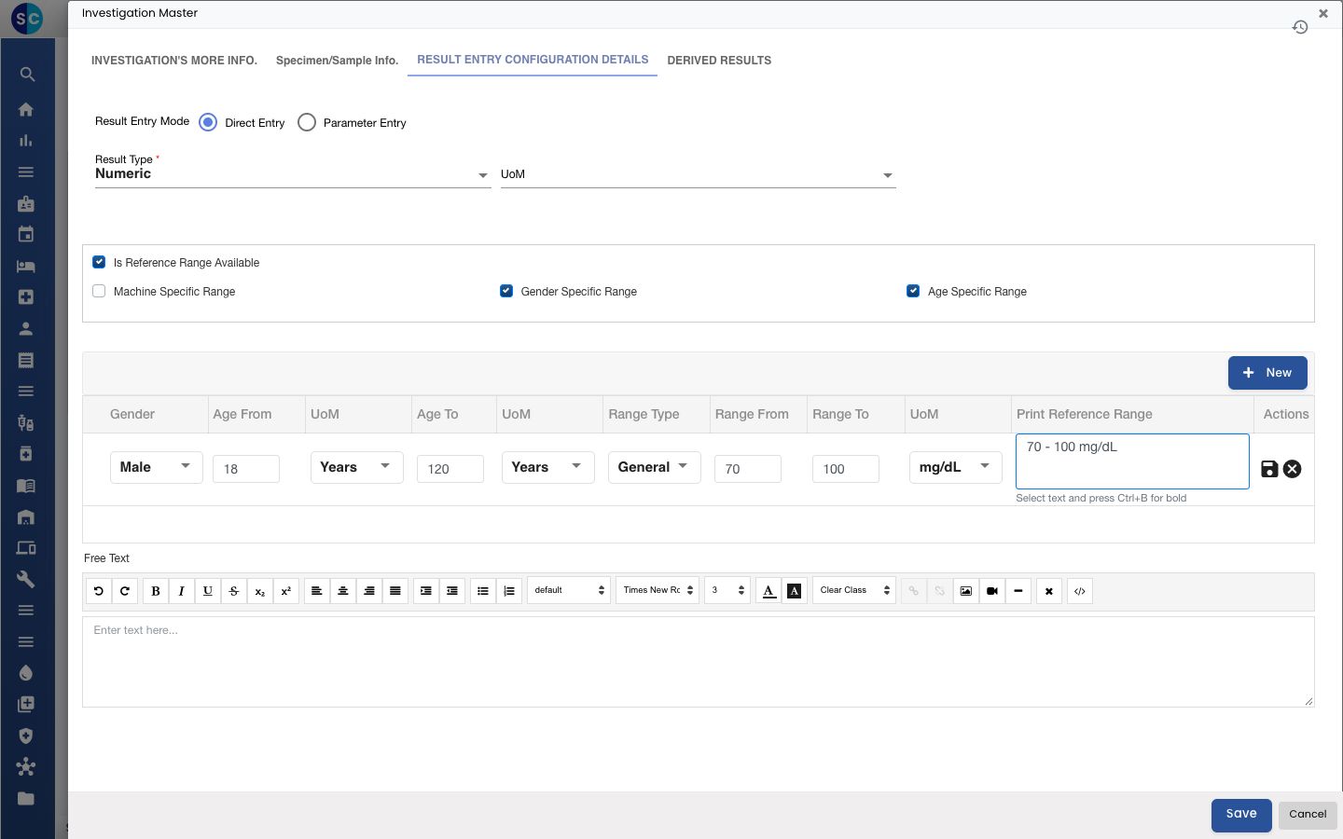1343x839 pixels.
Task: Click Range From field showing 70
Action: (x=748, y=469)
